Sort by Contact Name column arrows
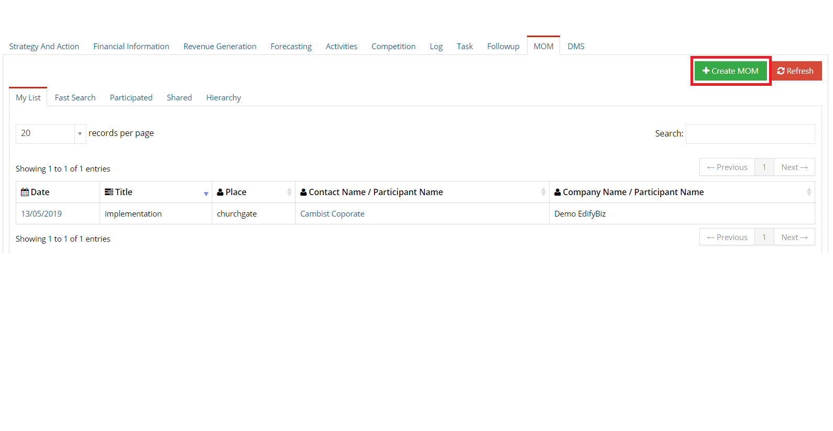833x431 pixels. pyautogui.click(x=543, y=192)
